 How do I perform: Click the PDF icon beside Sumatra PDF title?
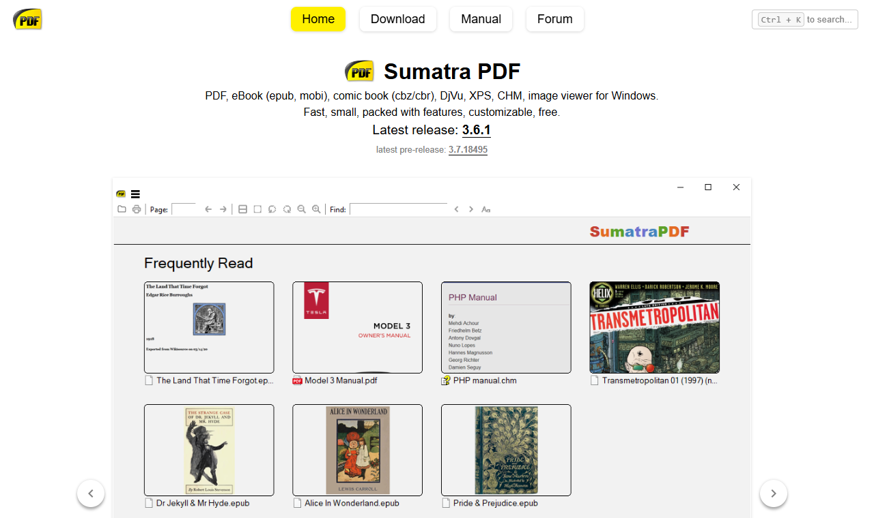(359, 71)
